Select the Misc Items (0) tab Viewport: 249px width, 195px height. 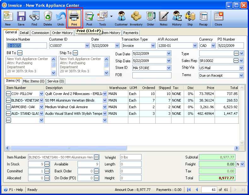pos(34,81)
